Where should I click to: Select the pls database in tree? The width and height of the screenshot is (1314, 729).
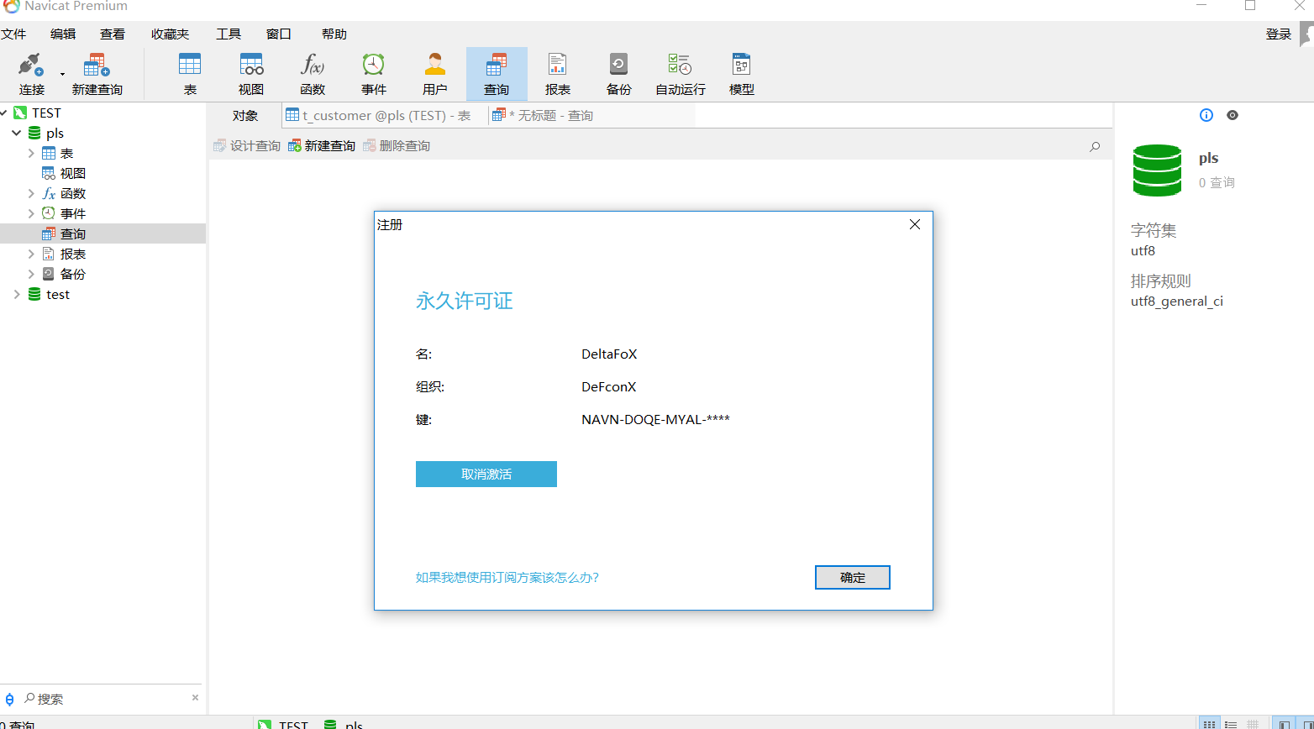[55, 133]
